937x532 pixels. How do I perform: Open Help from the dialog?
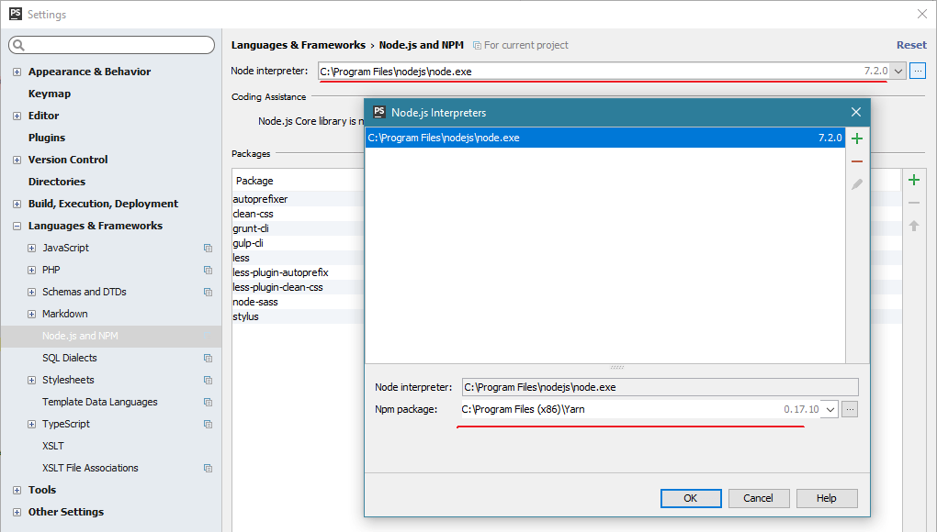[826, 498]
